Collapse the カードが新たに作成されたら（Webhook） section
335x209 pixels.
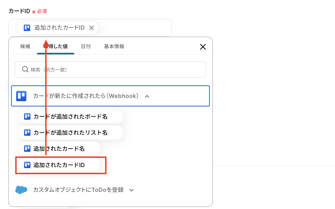pos(147,96)
